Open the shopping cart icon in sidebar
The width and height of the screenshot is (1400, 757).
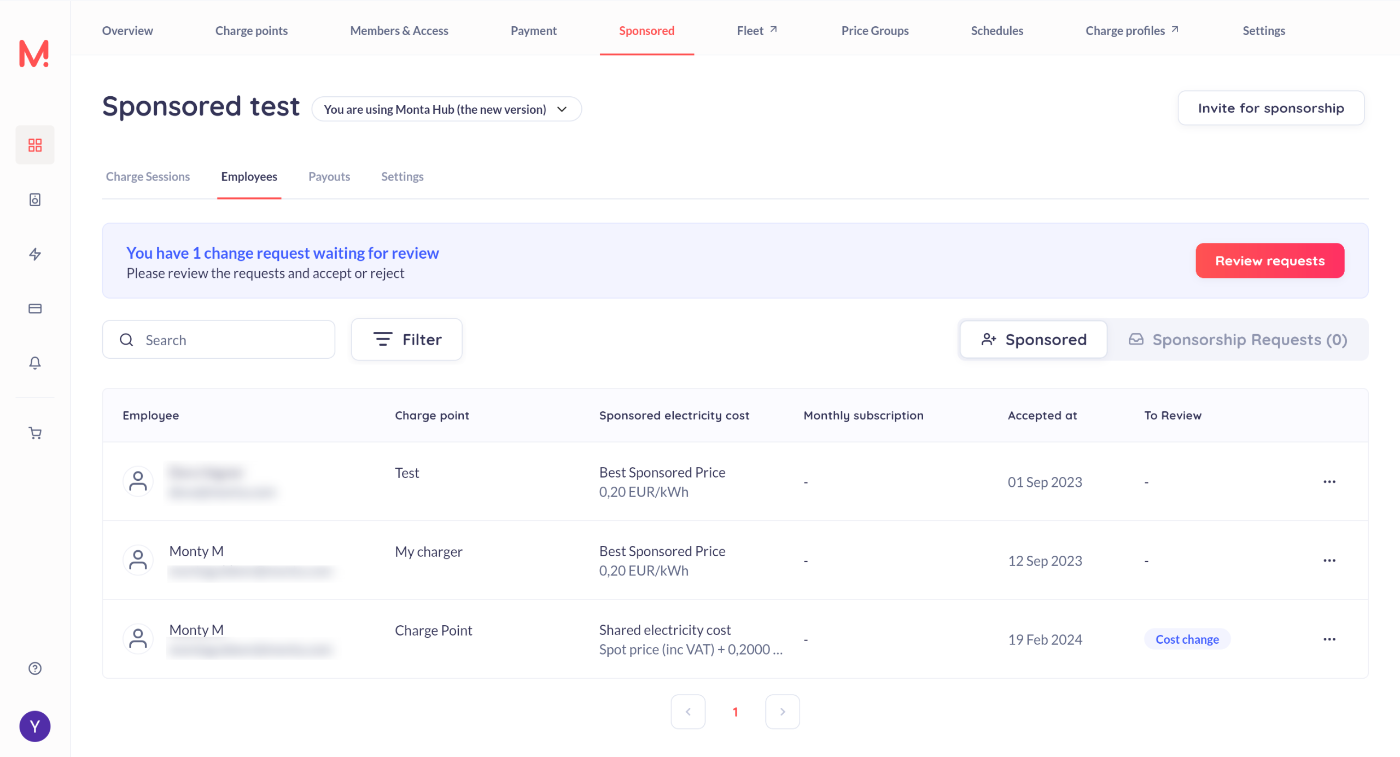pyautogui.click(x=35, y=433)
